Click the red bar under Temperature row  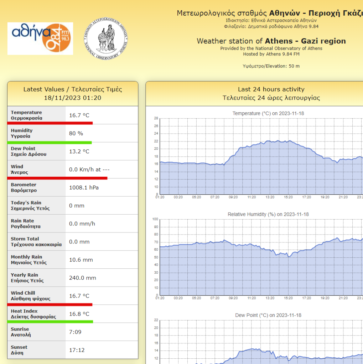click(x=50, y=123)
